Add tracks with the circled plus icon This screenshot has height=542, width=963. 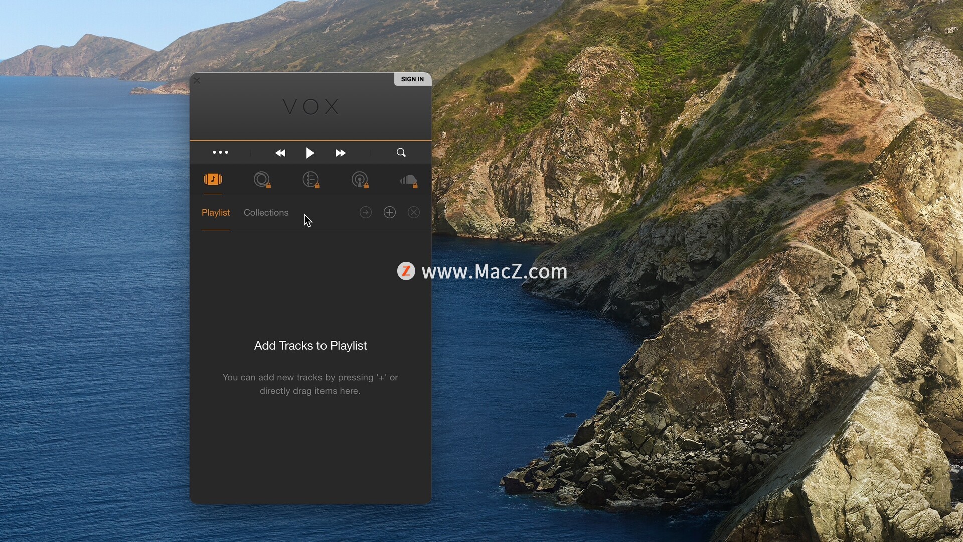390,212
